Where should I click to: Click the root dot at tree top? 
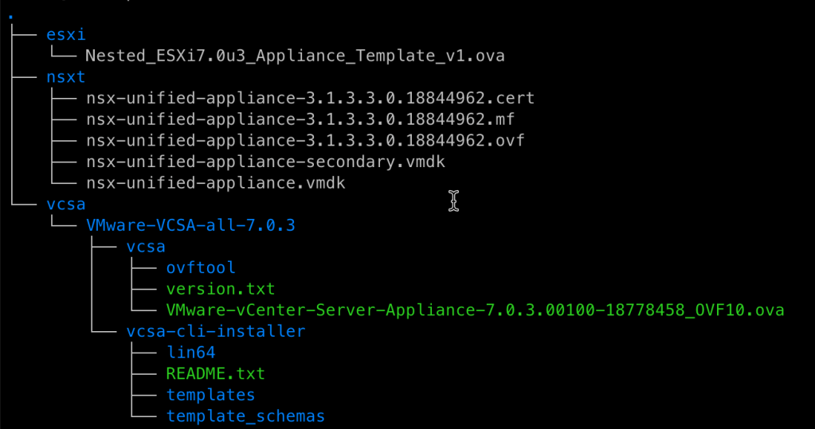click(10, 15)
